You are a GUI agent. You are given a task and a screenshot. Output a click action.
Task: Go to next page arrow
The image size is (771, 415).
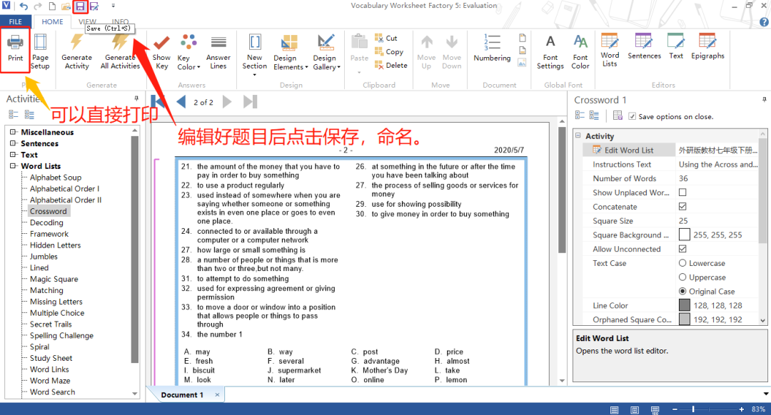[227, 102]
